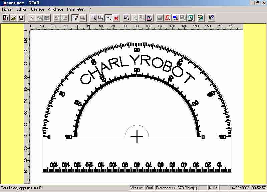The image size is (267, 192).
Task: Undo the last action with the arrow icon
Action: (57, 18)
